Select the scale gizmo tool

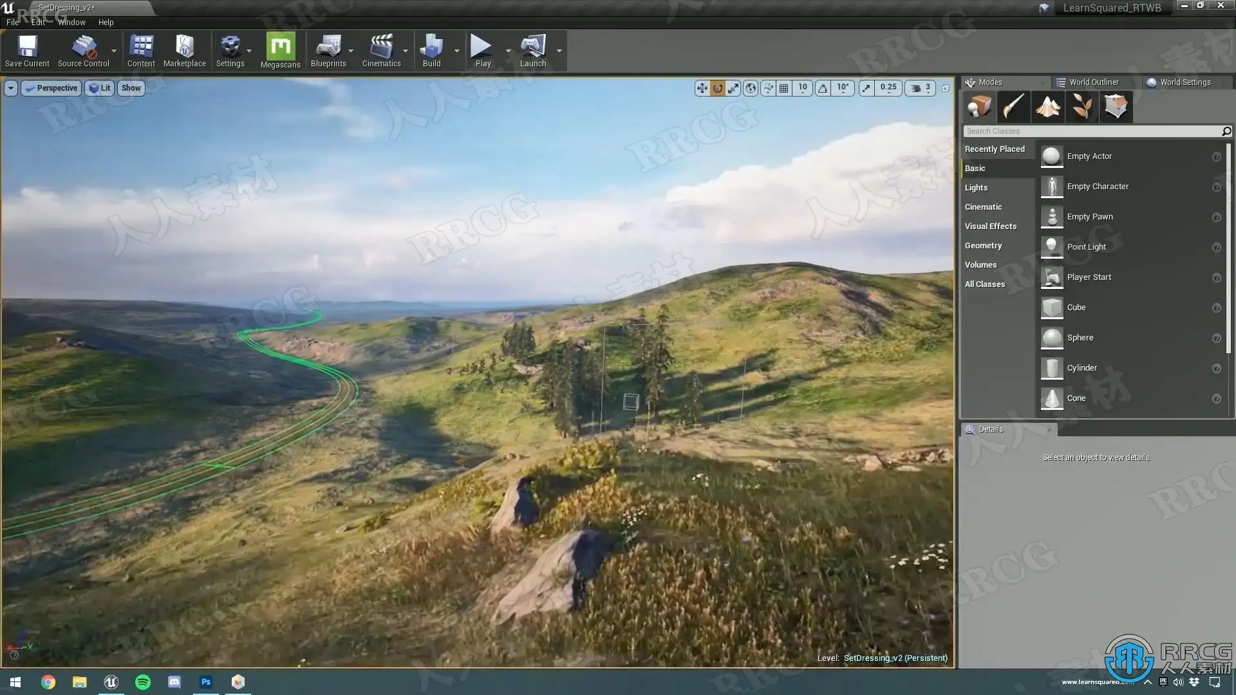[733, 88]
